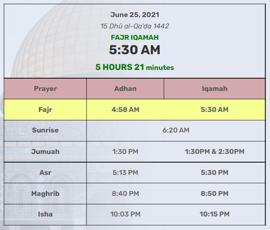This screenshot has height=230, width=270.
Task: Select the Hijri date 15 Dhū al-Qa'da 1442
Action: pos(135,26)
